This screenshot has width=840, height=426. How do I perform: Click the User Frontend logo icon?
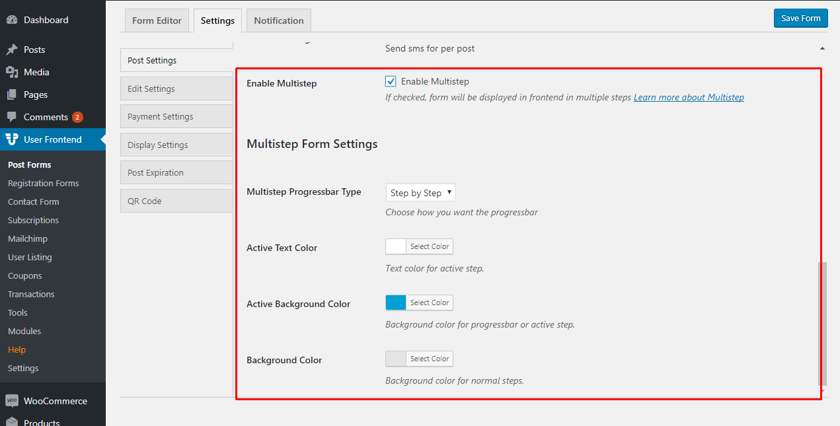(12, 139)
